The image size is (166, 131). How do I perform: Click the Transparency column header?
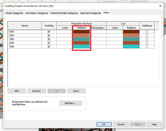(98, 28)
